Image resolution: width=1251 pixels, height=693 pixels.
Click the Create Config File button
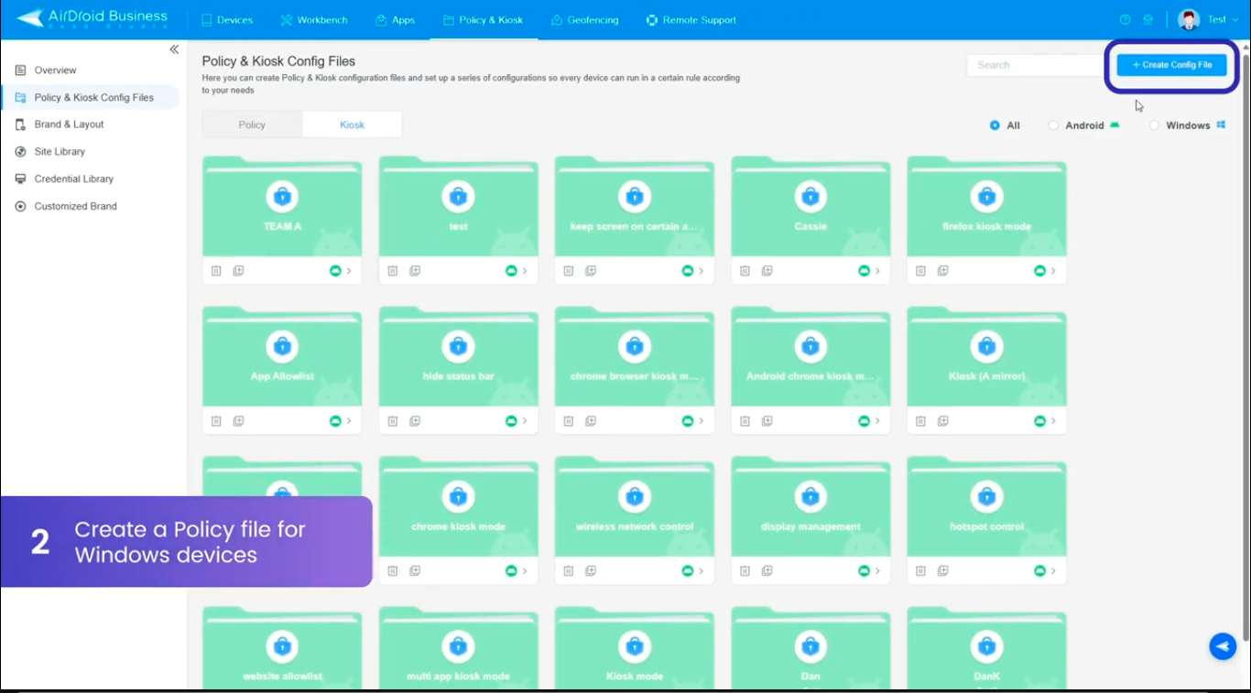click(x=1171, y=65)
